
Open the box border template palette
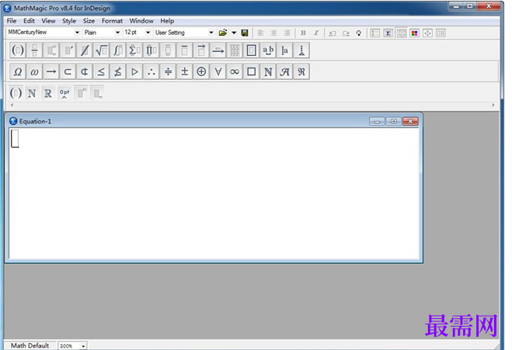252,50
